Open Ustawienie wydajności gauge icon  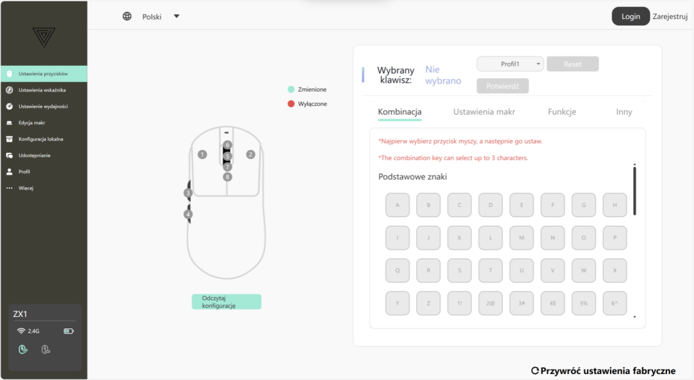click(9, 107)
